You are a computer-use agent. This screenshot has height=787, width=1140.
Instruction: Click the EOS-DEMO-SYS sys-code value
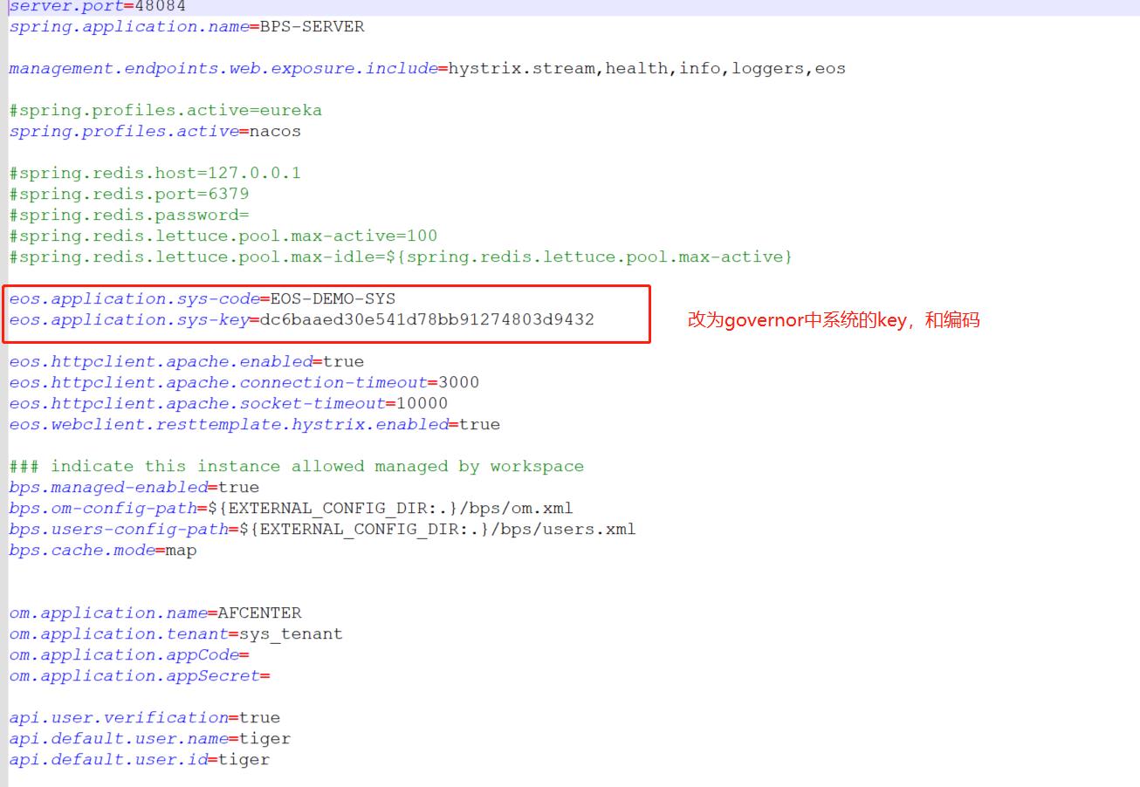click(x=333, y=298)
